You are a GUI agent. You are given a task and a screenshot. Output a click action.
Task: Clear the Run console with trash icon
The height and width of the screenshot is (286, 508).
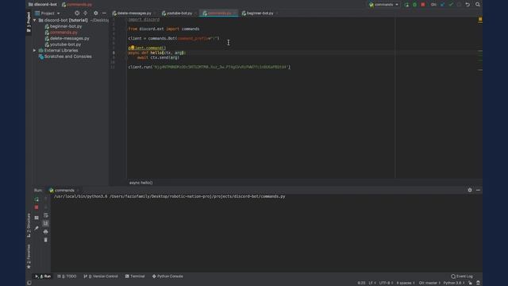[x=46, y=240]
